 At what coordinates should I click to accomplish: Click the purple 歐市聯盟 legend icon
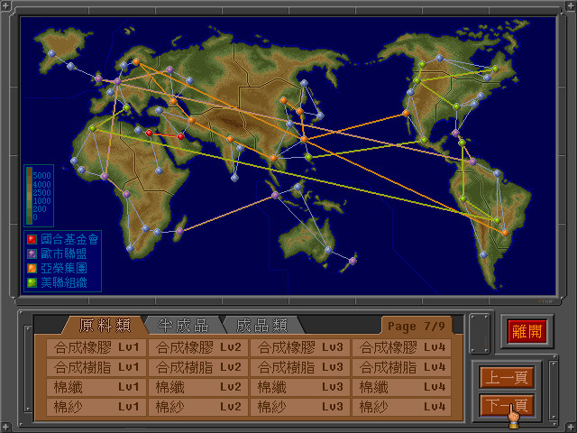[32, 253]
